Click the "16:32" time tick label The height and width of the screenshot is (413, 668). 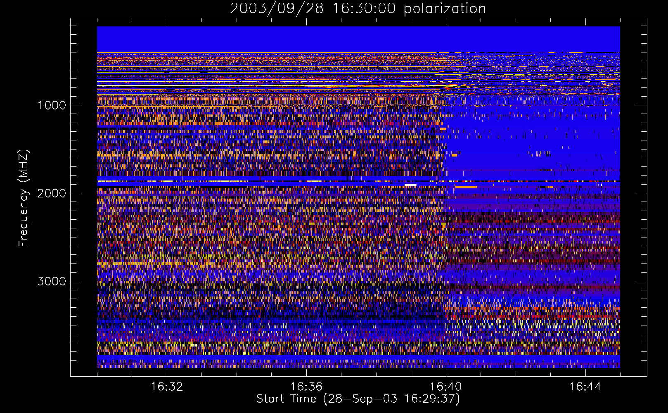[x=167, y=387]
